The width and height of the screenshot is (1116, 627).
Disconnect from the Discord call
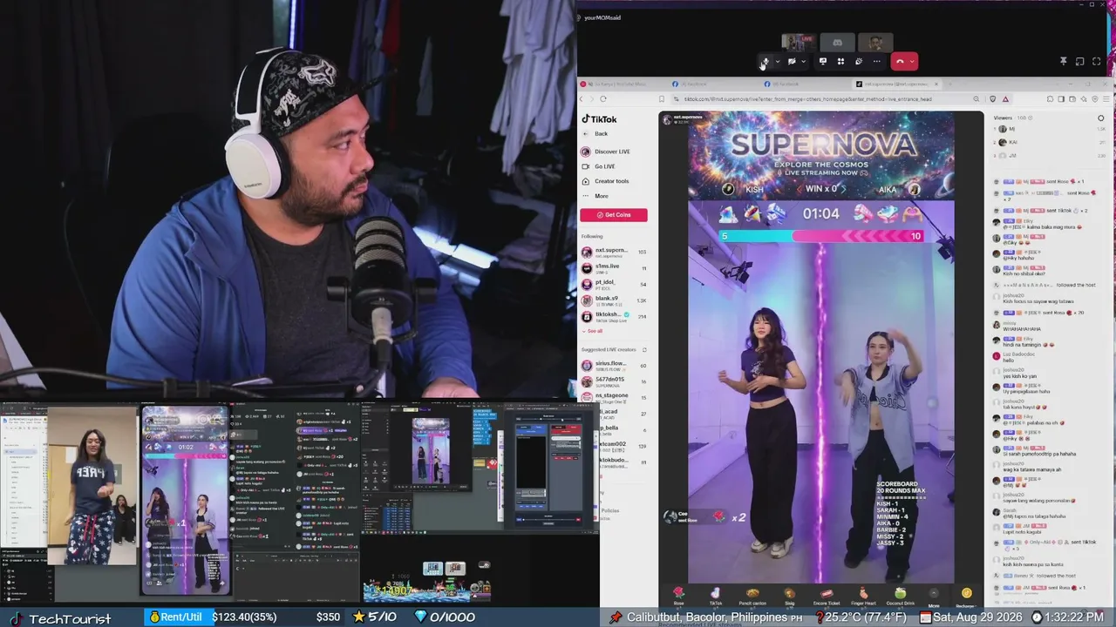coord(900,62)
